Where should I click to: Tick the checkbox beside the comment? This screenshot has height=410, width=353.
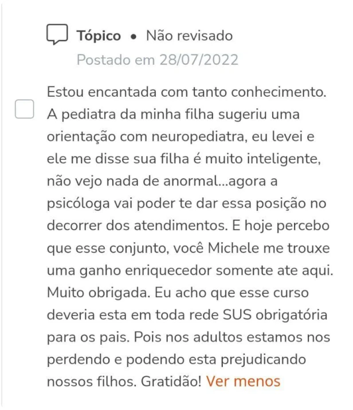coord(24,109)
